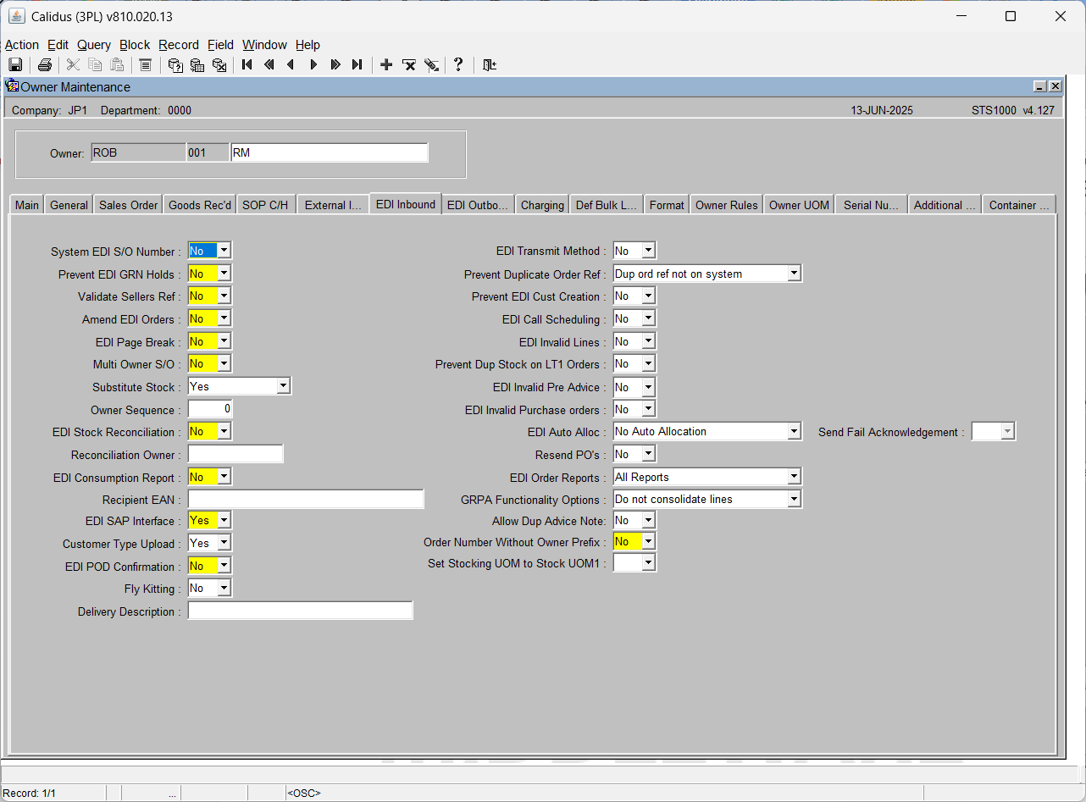
Task: Open EDI SAP Interface dropdown
Action: coord(224,520)
